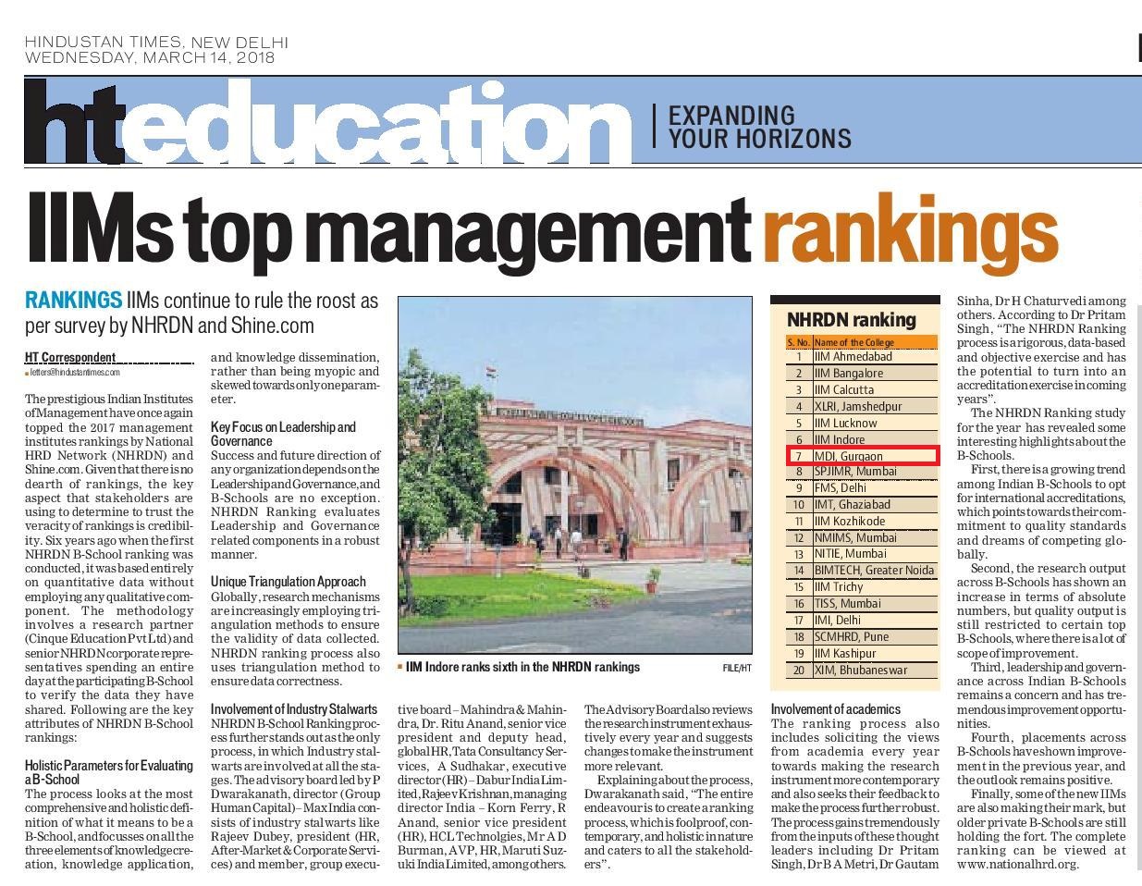Click the letters@hindustantimes.com email address
Viewport: 1142px width, 886px height.
(x=74, y=372)
